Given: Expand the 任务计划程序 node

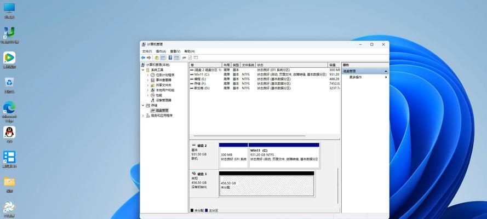Looking at the screenshot, I should [148, 75].
